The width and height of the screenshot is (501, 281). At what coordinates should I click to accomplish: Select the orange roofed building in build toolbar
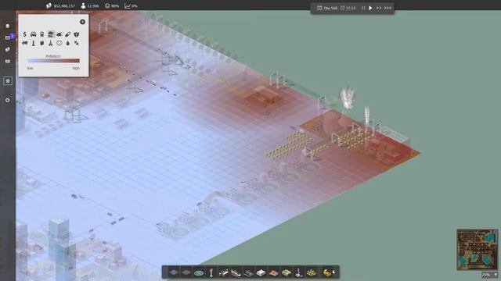coord(274,272)
